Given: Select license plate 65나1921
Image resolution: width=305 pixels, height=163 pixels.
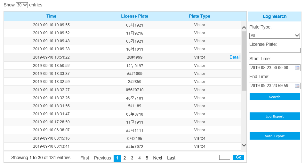Looking at the screenshot, I should click(135, 25).
